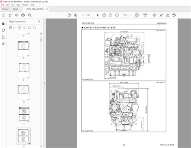Activate the hand pan tool
The image size is (191, 148).
(104, 15)
